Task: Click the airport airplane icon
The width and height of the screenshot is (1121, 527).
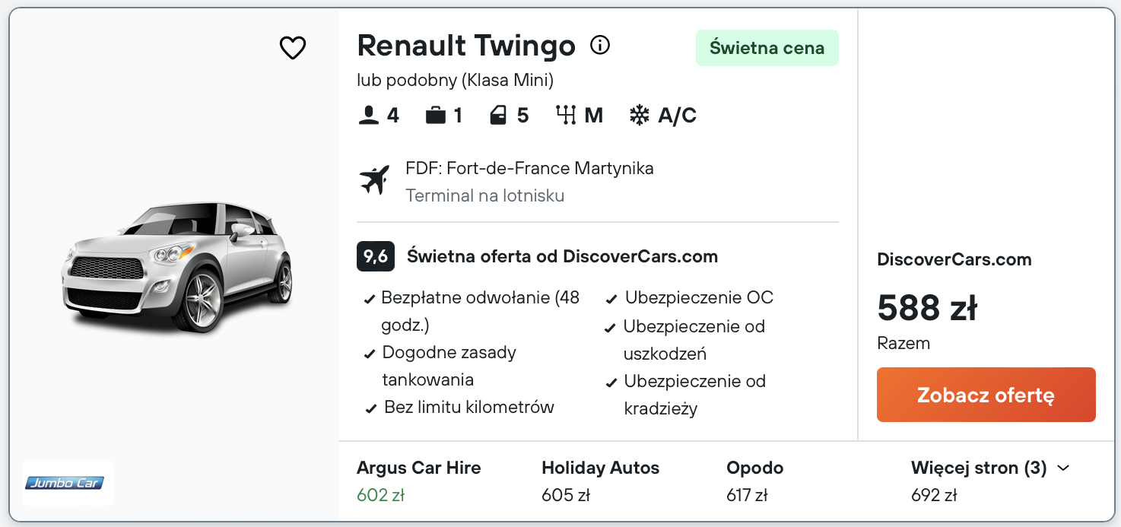Action: pyautogui.click(x=374, y=180)
